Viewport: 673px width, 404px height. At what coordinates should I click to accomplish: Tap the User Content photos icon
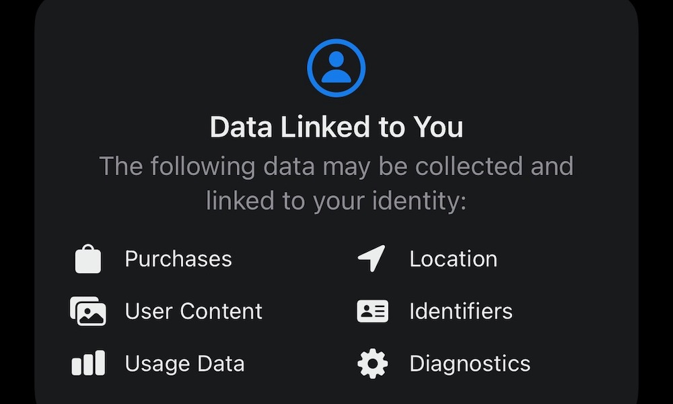point(88,311)
